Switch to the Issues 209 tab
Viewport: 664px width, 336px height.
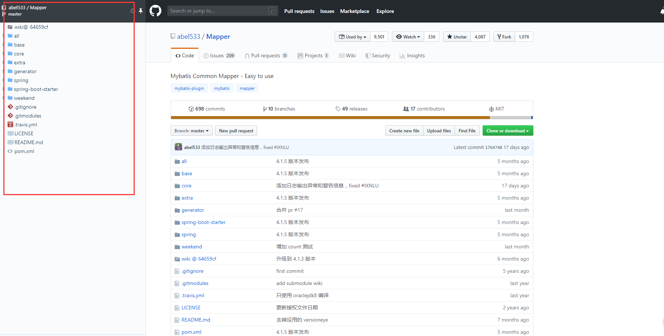click(219, 56)
